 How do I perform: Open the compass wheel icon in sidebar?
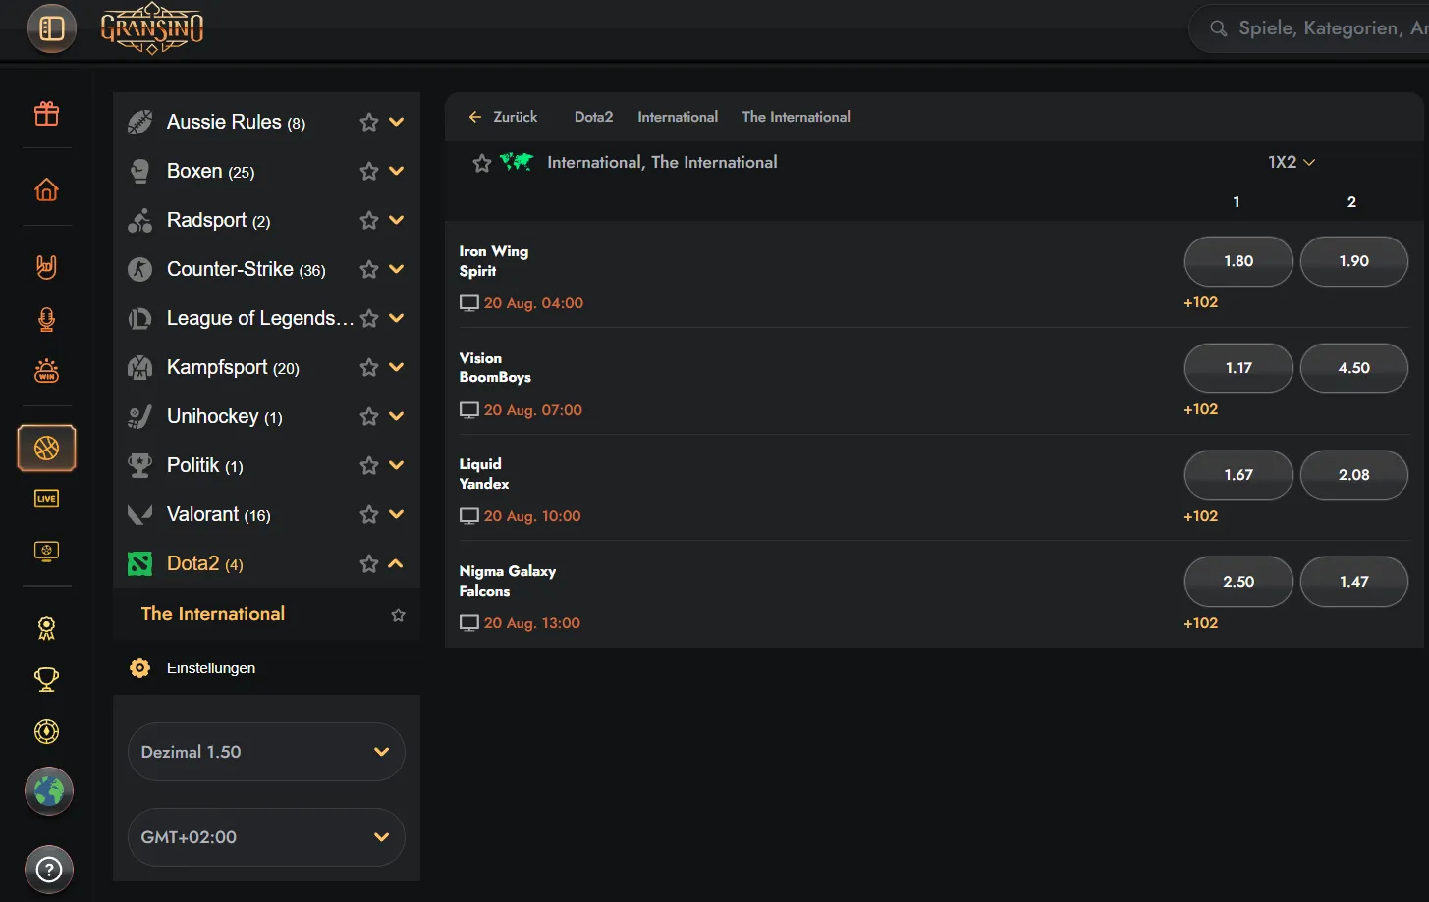[47, 731]
